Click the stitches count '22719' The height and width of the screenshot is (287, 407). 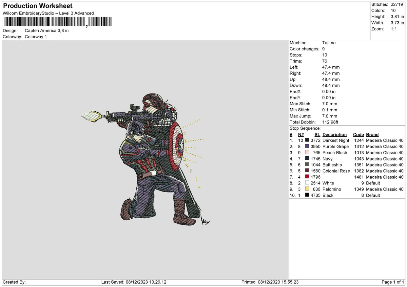(x=397, y=4)
